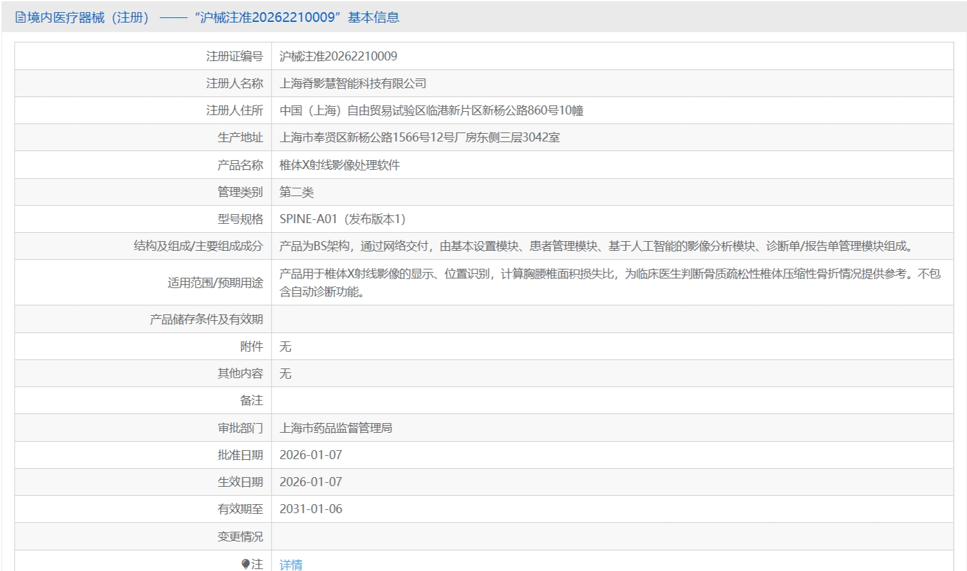Open the 详情 link
Screen dimensions: 967x571
291,564
